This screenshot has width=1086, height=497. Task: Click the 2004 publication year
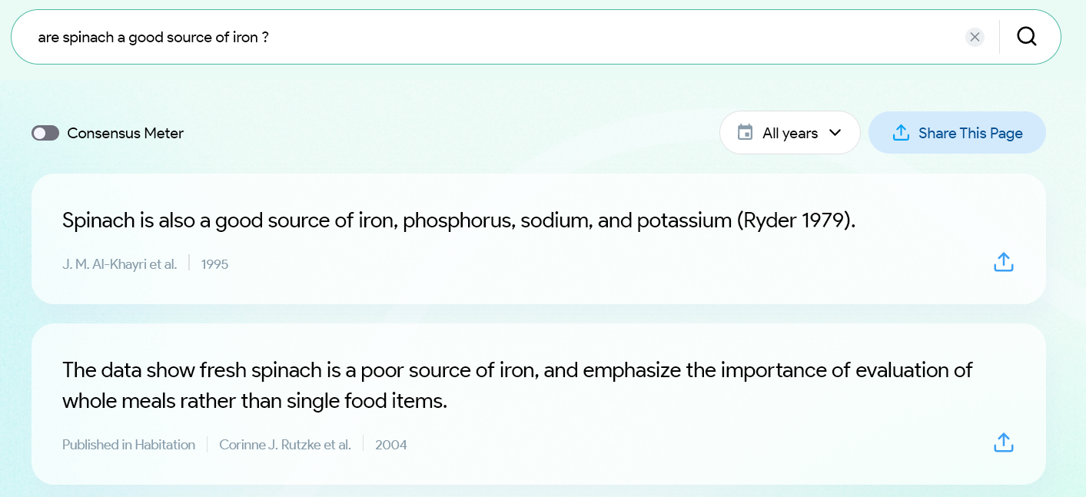[x=390, y=445]
